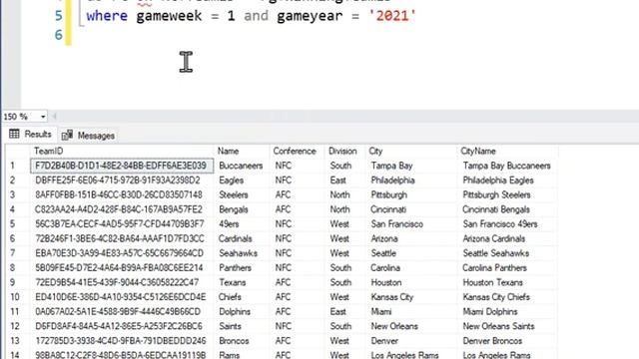Click TeamID cell starting 8AFF0FBB
639x359 pixels.
[x=122, y=195]
